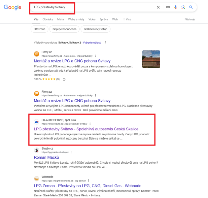Screen dimensions: 208x198
Task: Open the LPG Zeman - Přestavby na LPG link
Action: click(87, 186)
